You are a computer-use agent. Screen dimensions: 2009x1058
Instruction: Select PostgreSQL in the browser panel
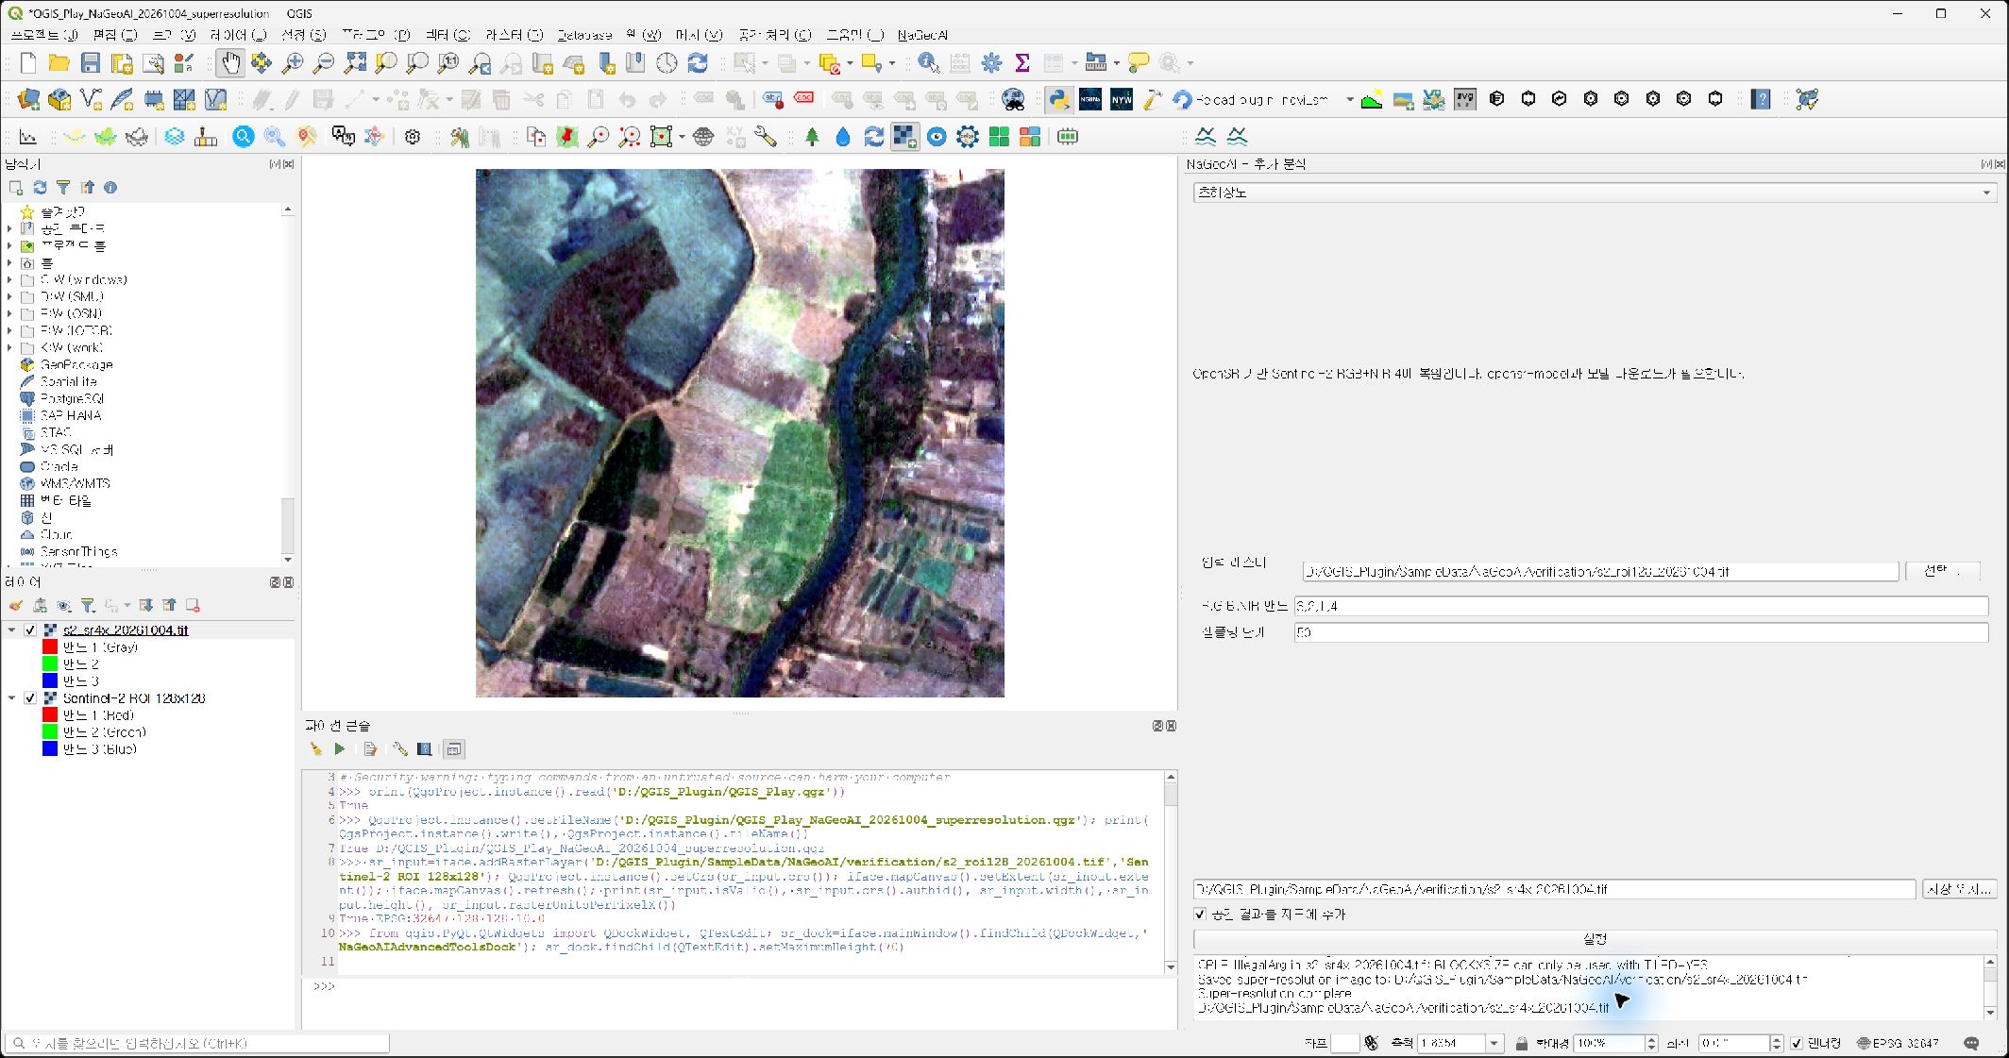pyautogui.click(x=72, y=399)
